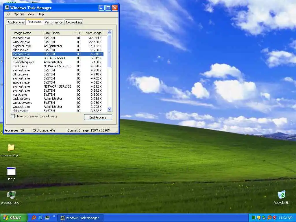Image resolution: width=296 pixels, height=222 pixels.
Task: Launch Internet Explorer from the quick launch bar
Action: pos(40,218)
